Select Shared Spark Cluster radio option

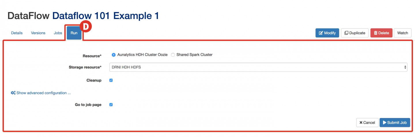tap(173, 55)
